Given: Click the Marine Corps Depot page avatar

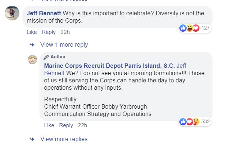Looking at the screenshot, I should tap(32, 59).
